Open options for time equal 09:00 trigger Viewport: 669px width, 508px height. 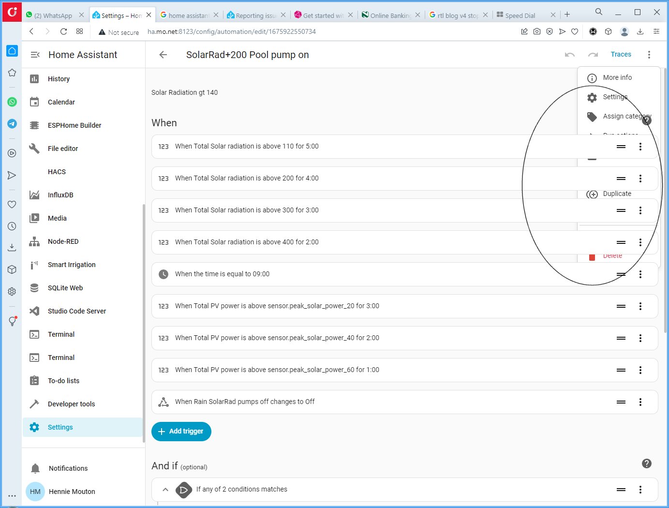click(x=640, y=274)
